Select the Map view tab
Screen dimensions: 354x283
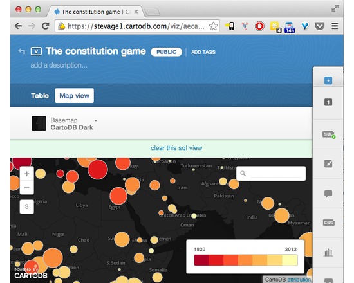[x=74, y=96]
